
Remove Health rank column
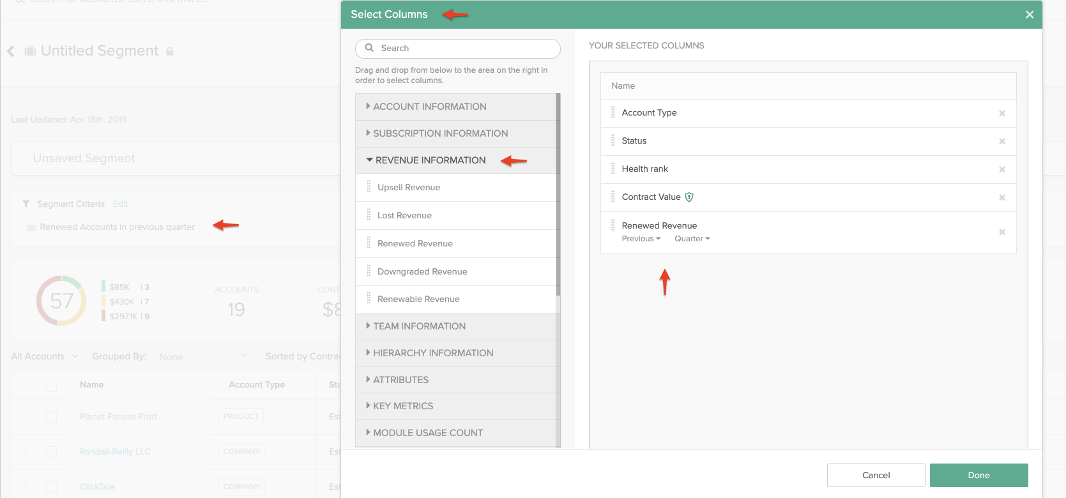tap(1001, 169)
